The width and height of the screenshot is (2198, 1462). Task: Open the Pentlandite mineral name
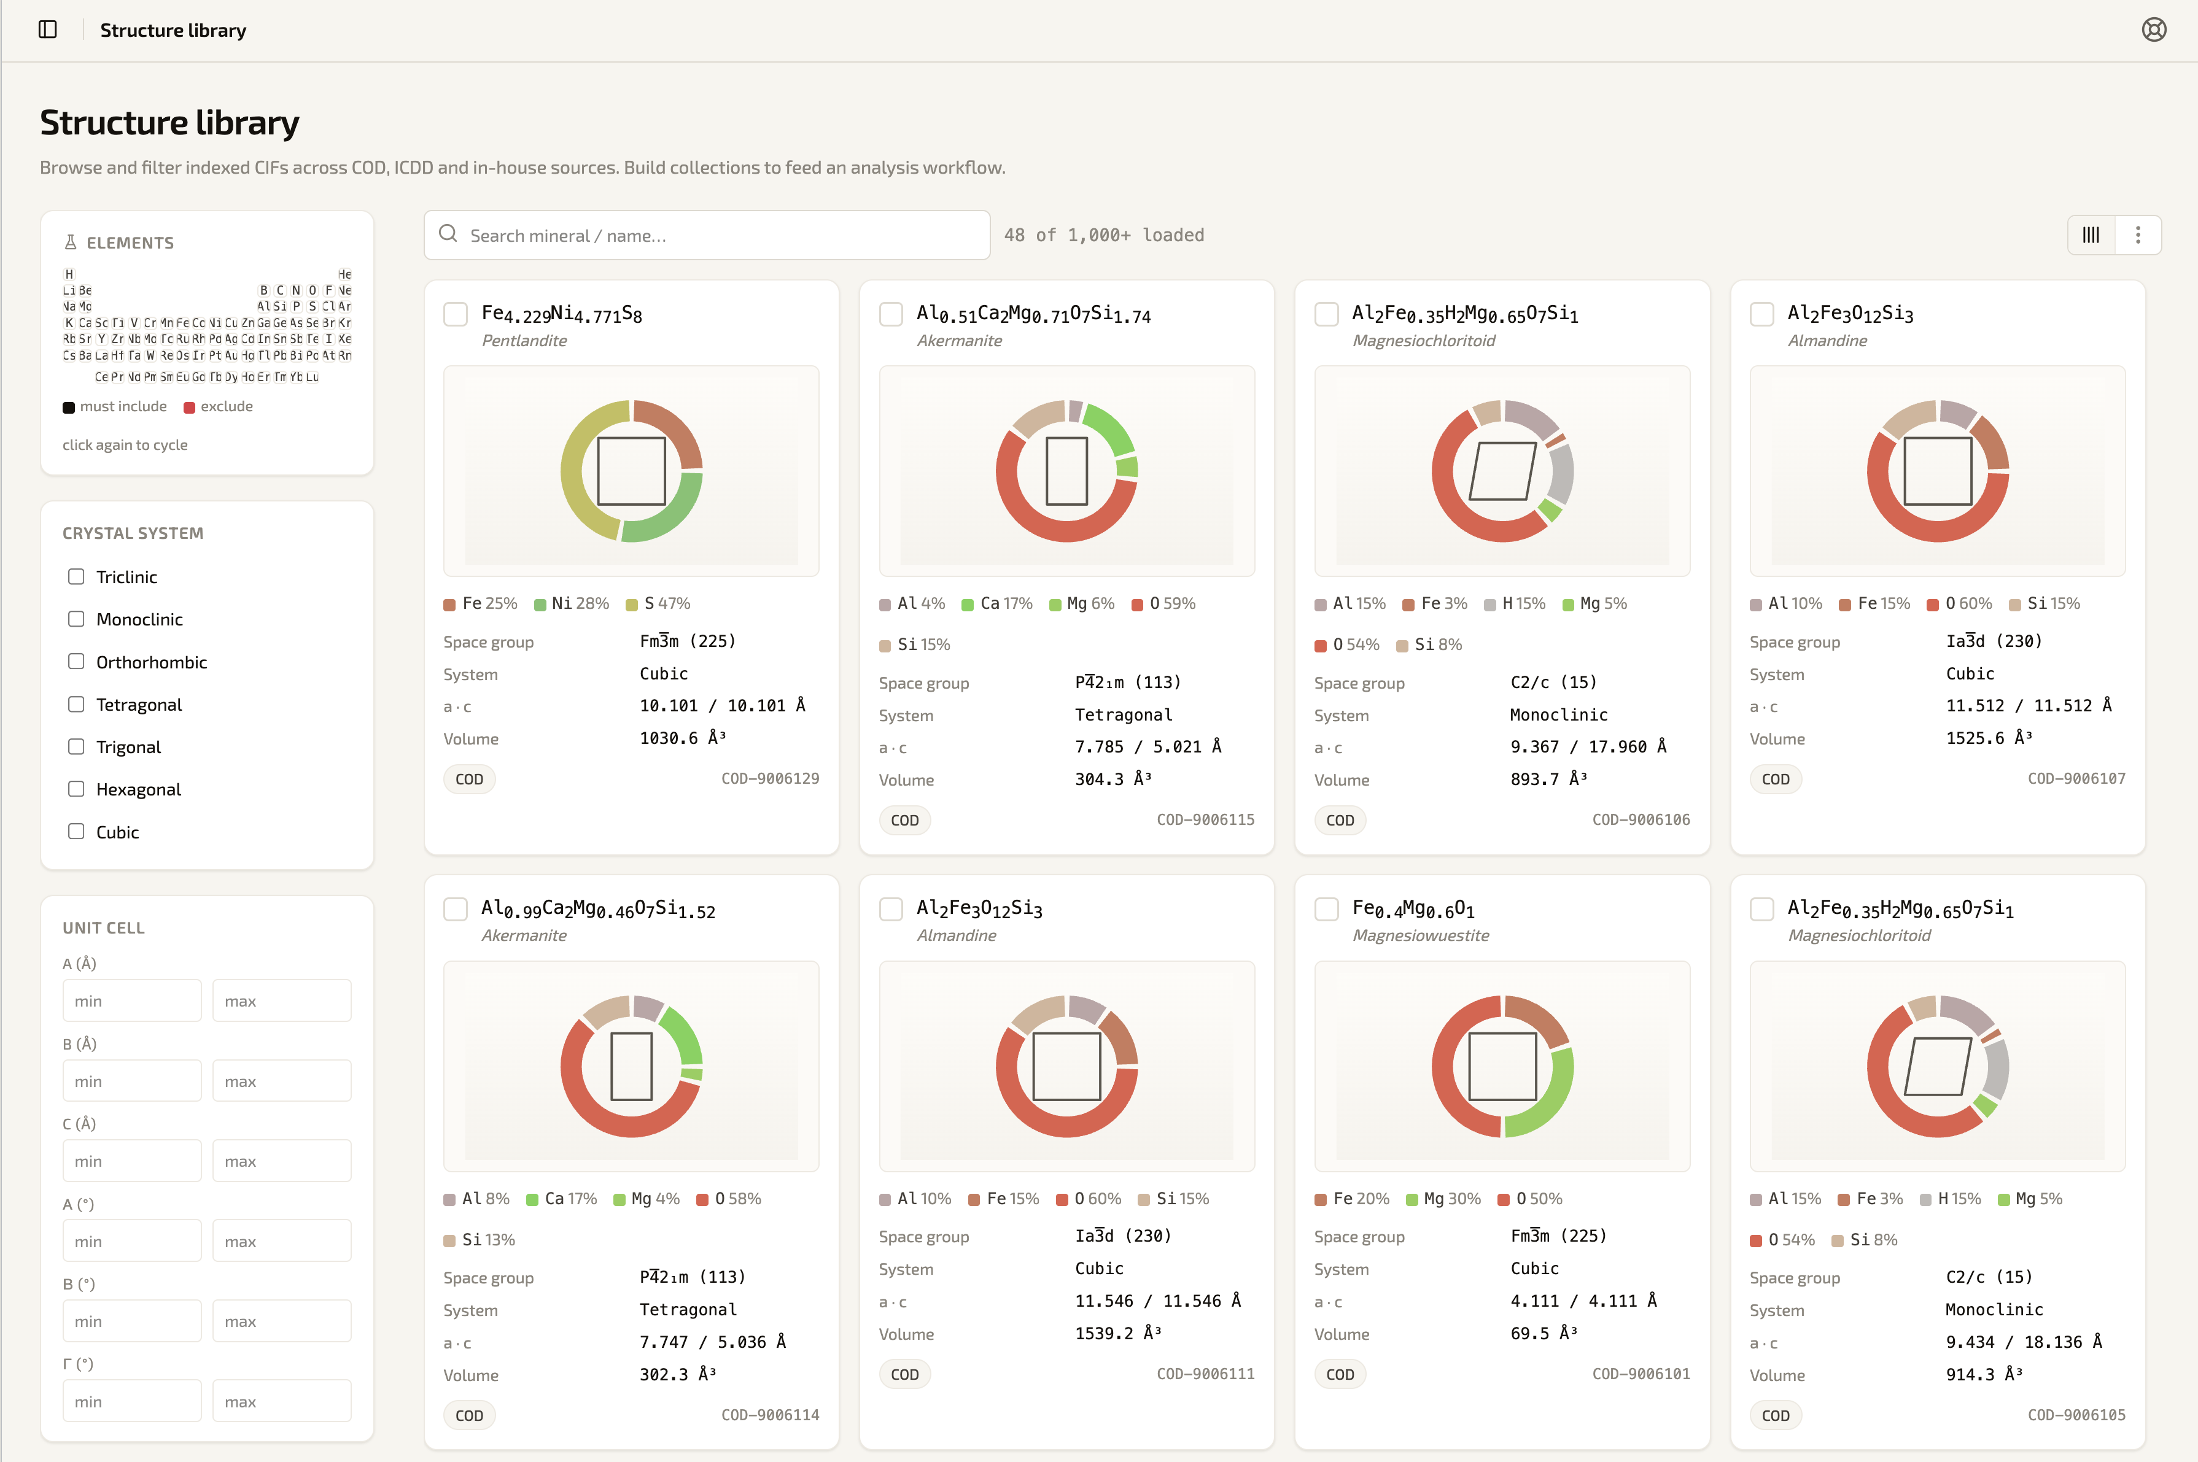tap(524, 340)
